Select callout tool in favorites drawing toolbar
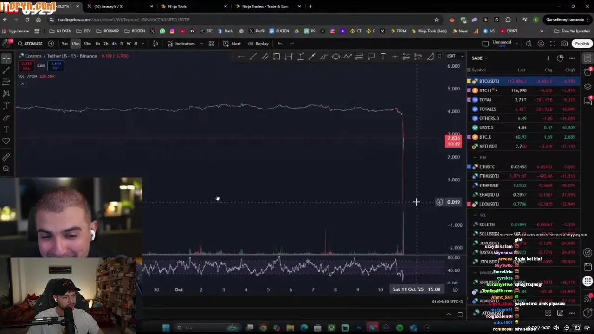Screen dimensions: 594x334 371,57
